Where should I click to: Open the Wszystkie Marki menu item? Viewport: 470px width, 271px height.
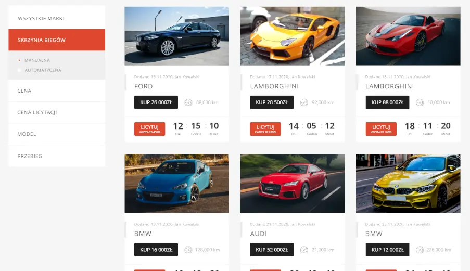57,18
